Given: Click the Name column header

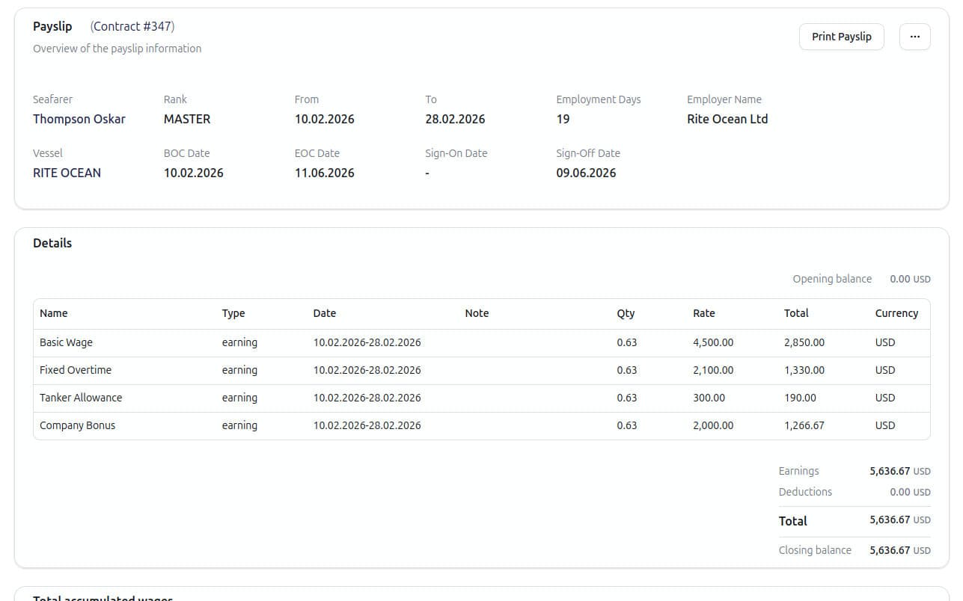Looking at the screenshot, I should coord(53,313).
